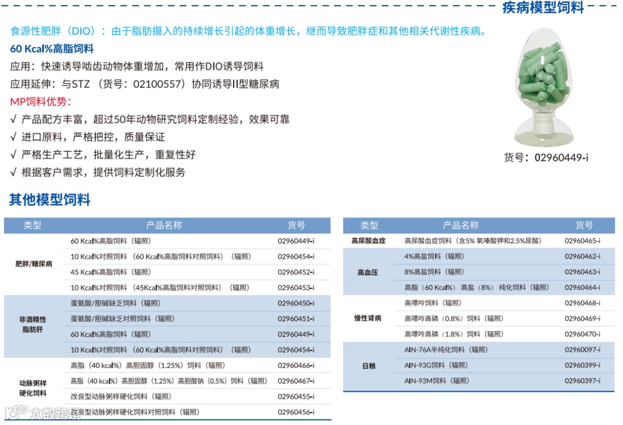Select the bullet 进口原料，严格把控，质量保证
Screen dimensions: 623x425
coord(88,137)
